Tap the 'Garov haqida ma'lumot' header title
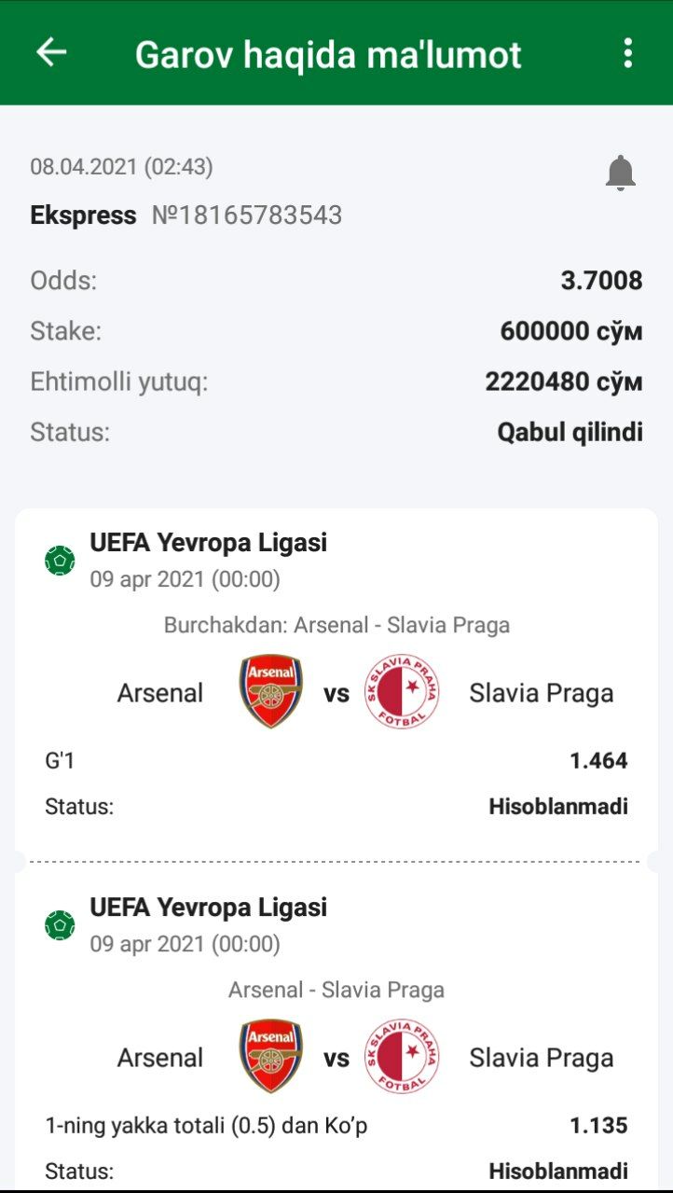This screenshot has width=673, height=1193. coord(328,54)
